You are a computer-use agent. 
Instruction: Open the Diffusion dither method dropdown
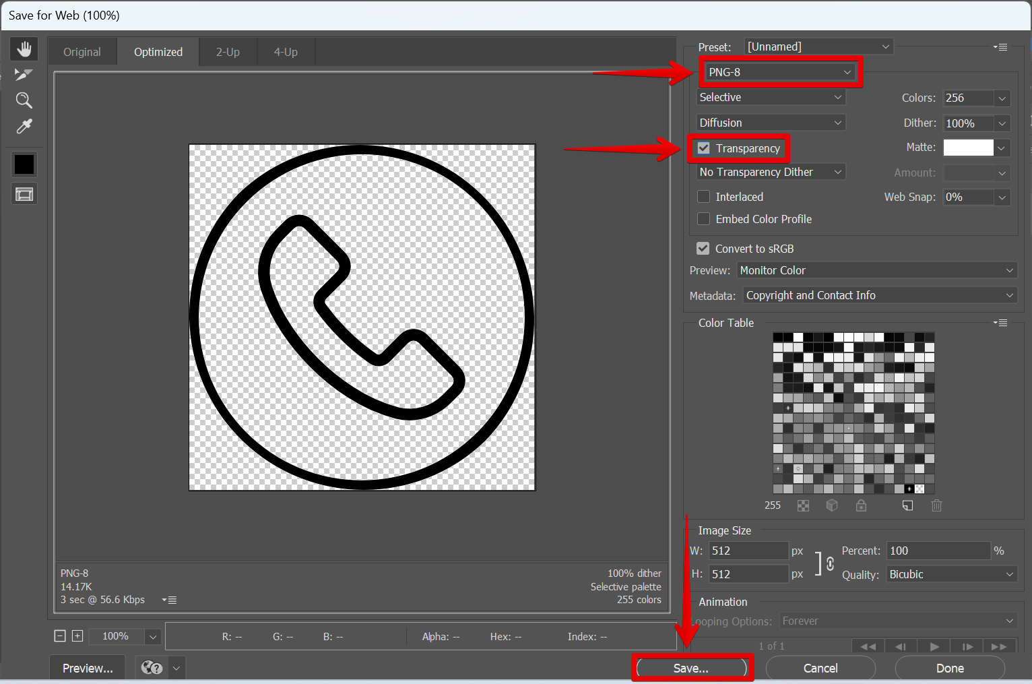[x=771, y=123]
